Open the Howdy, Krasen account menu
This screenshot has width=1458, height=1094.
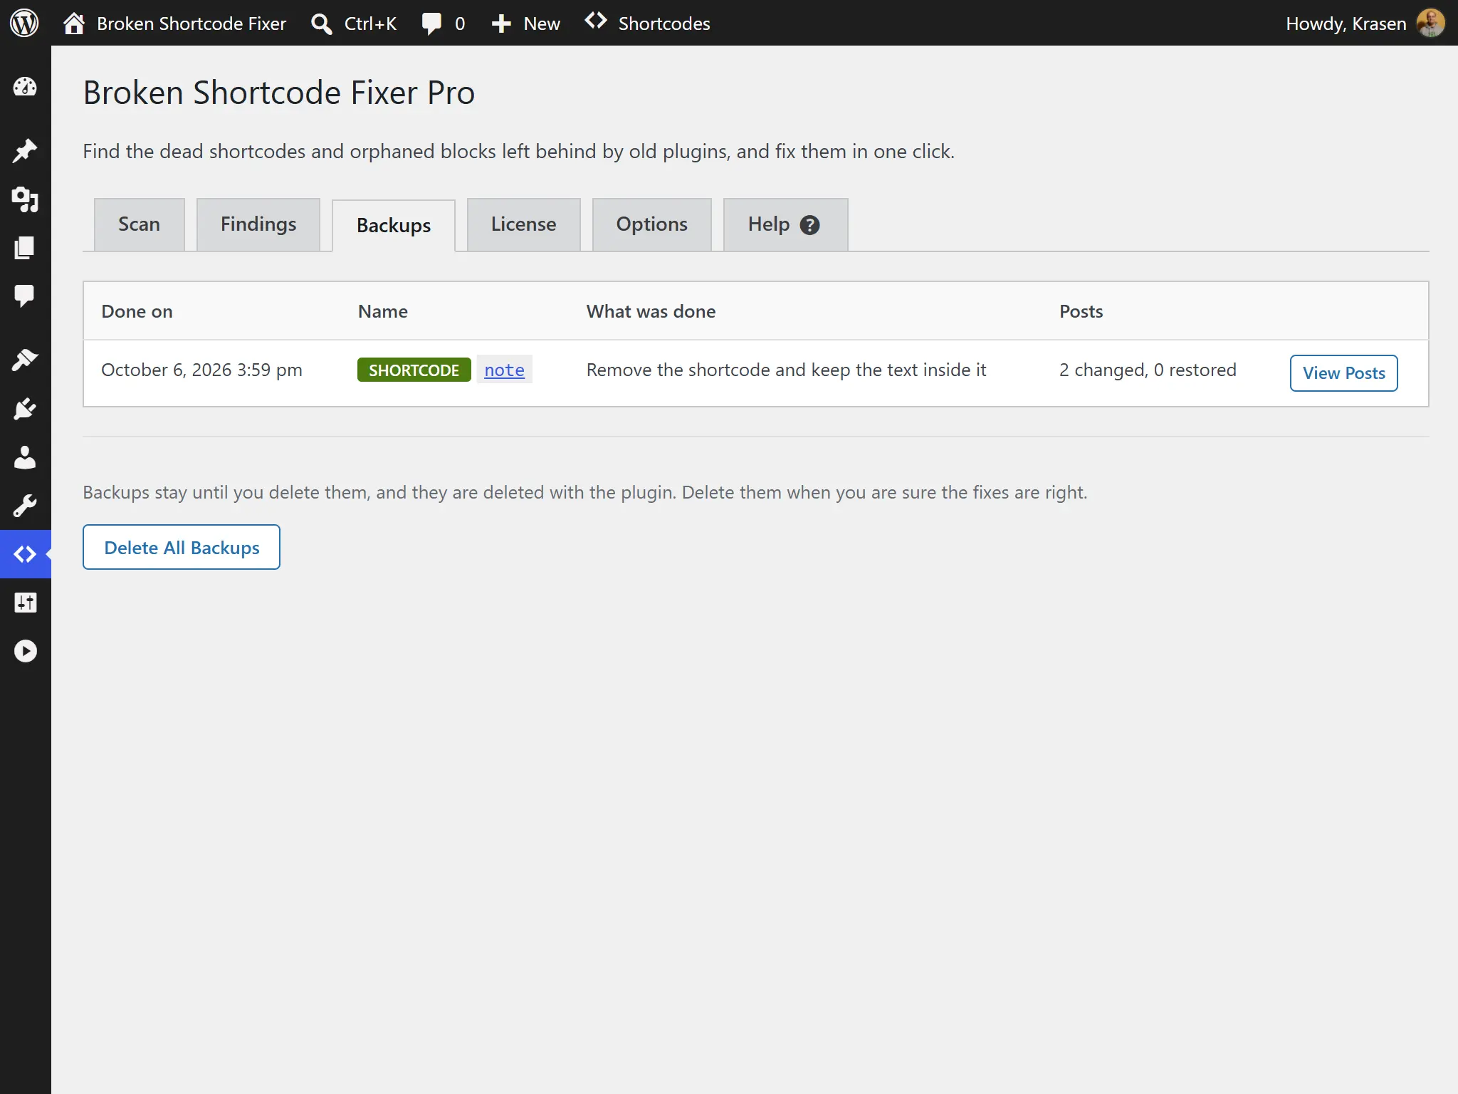point(1365,24)
